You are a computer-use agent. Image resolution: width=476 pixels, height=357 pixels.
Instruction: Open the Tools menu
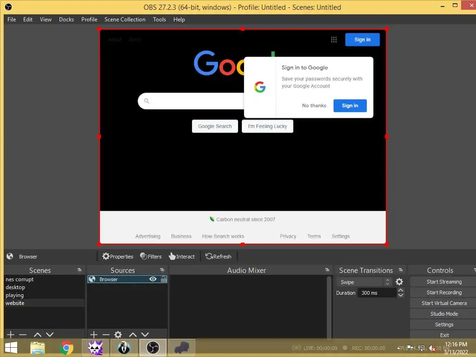(x=159, y=20)
